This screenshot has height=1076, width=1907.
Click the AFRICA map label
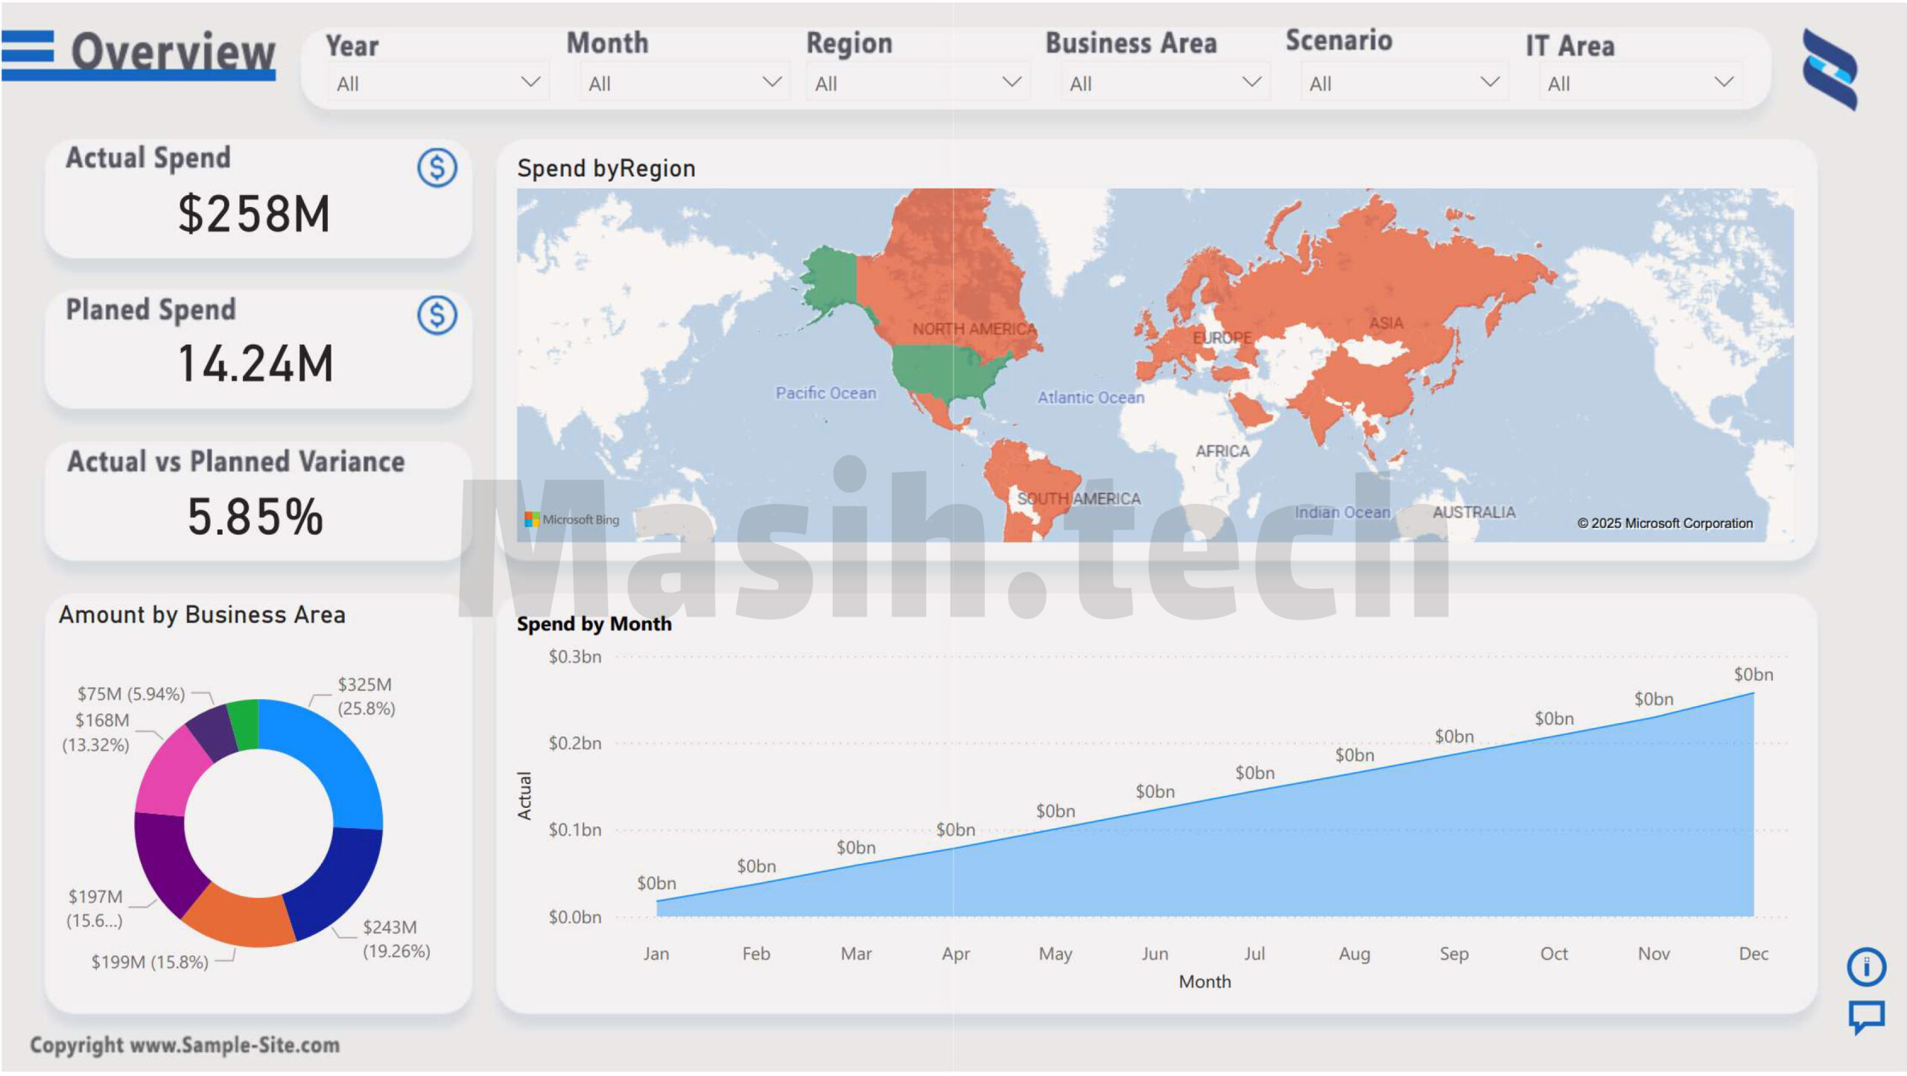point(1222,451)
